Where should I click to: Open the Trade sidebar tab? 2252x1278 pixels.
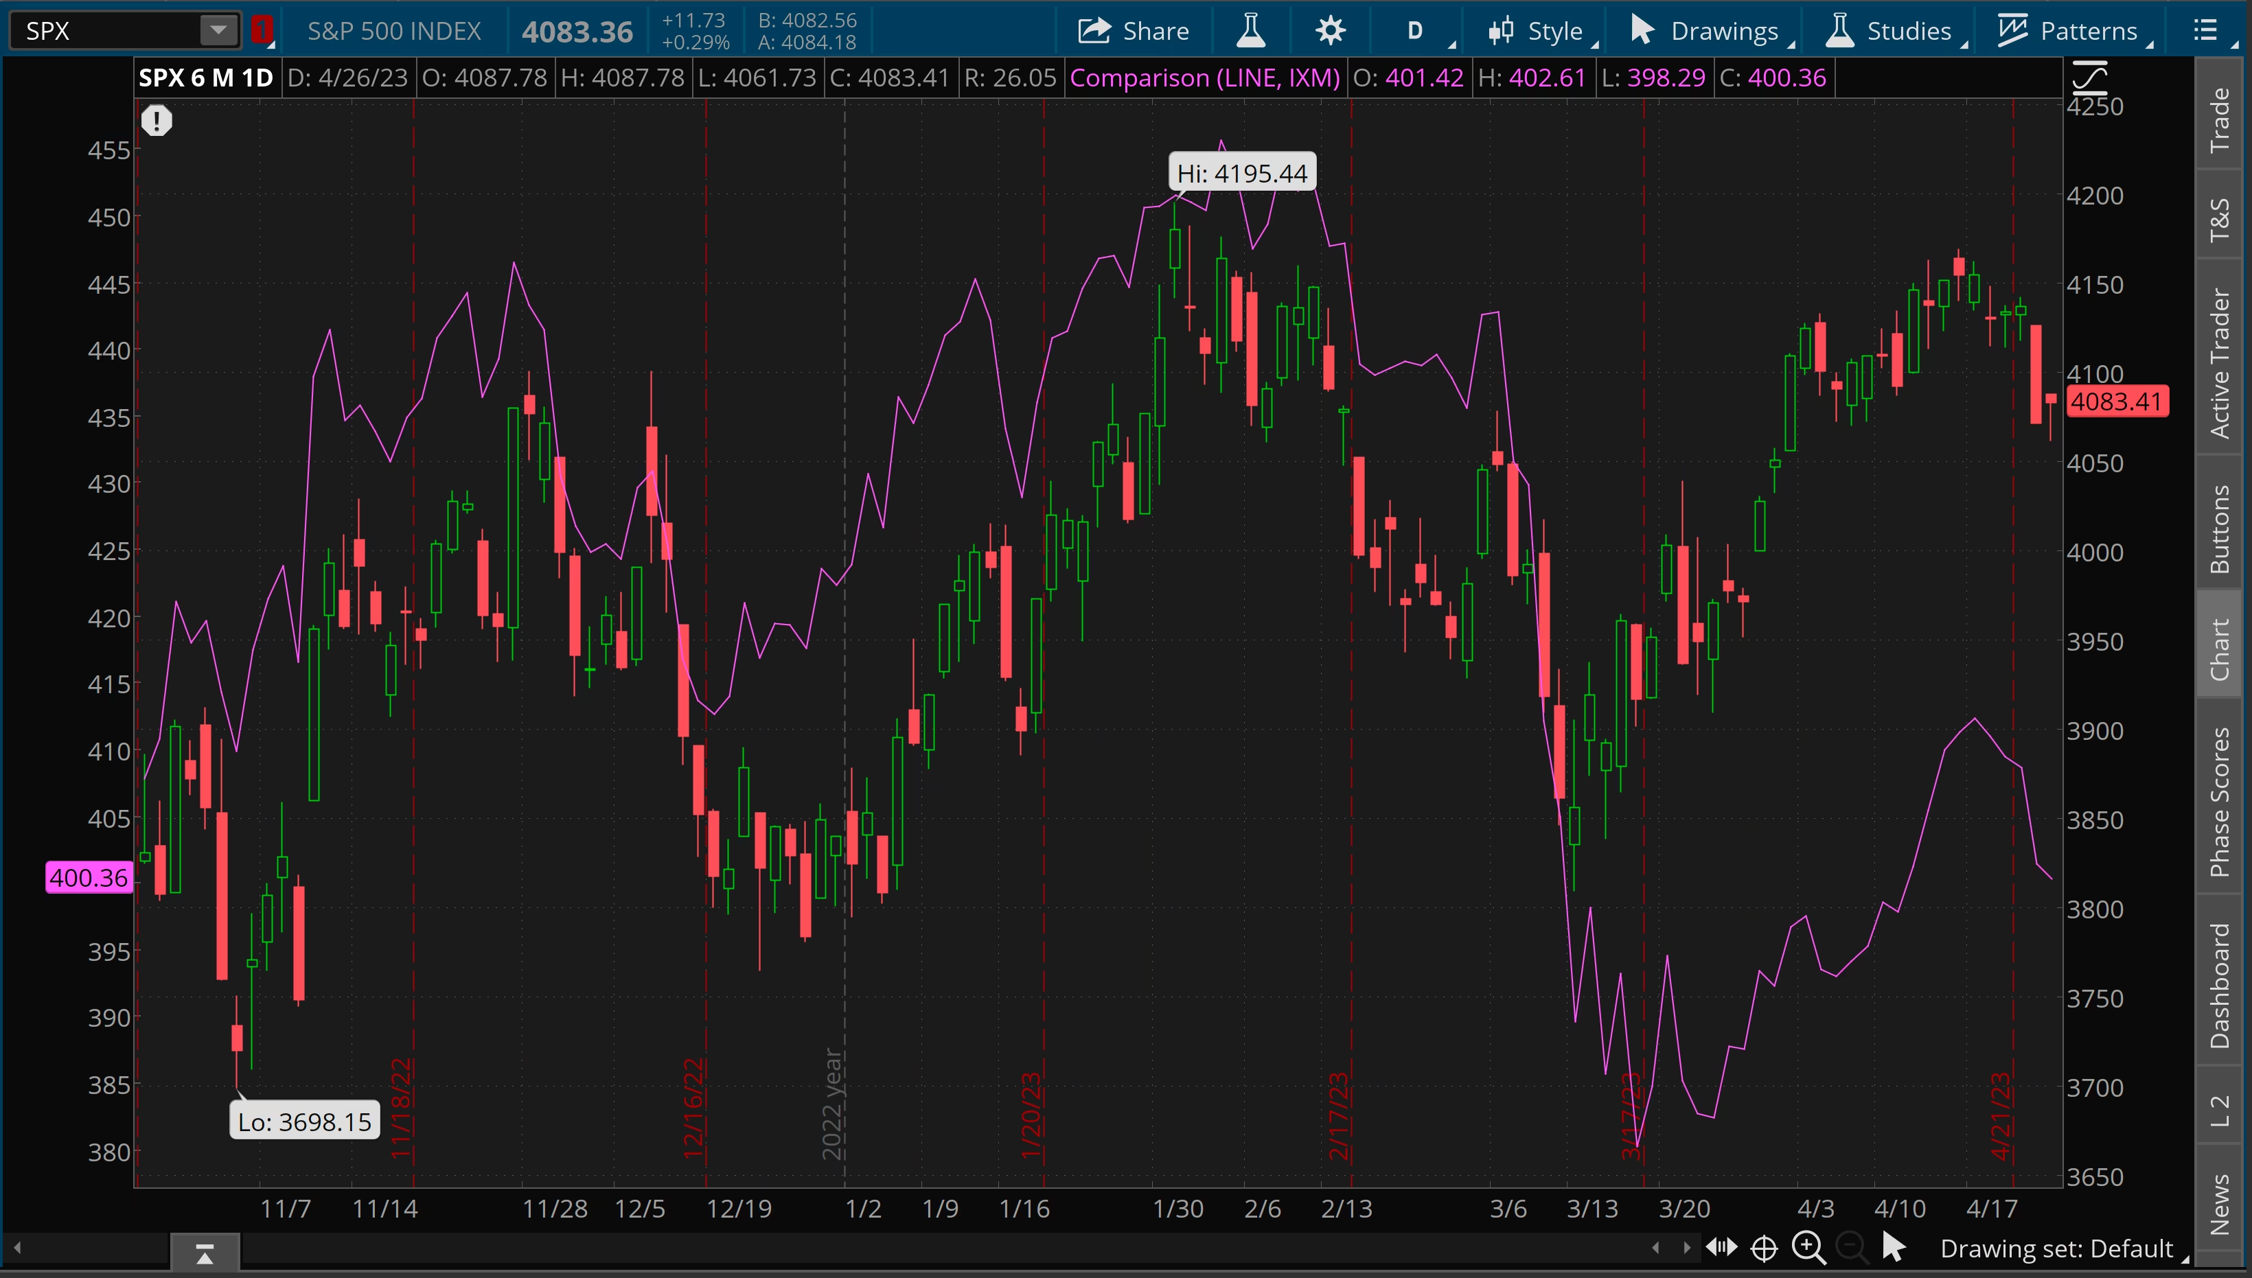(2221, 119)
